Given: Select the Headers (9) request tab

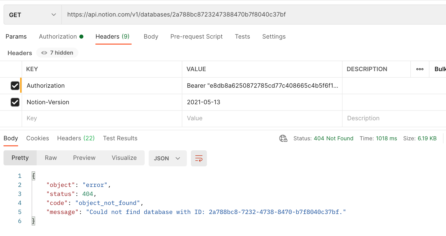Looking at the screenshot, I should [x=113, y=37].
